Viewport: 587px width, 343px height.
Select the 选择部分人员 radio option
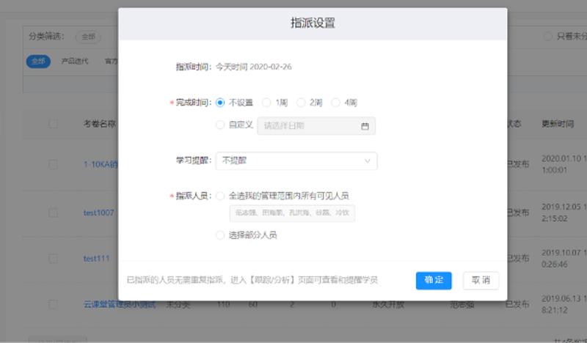click(220, 235)
